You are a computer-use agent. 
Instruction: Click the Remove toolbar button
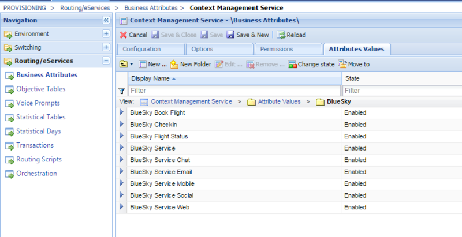(x=266, y=64)
